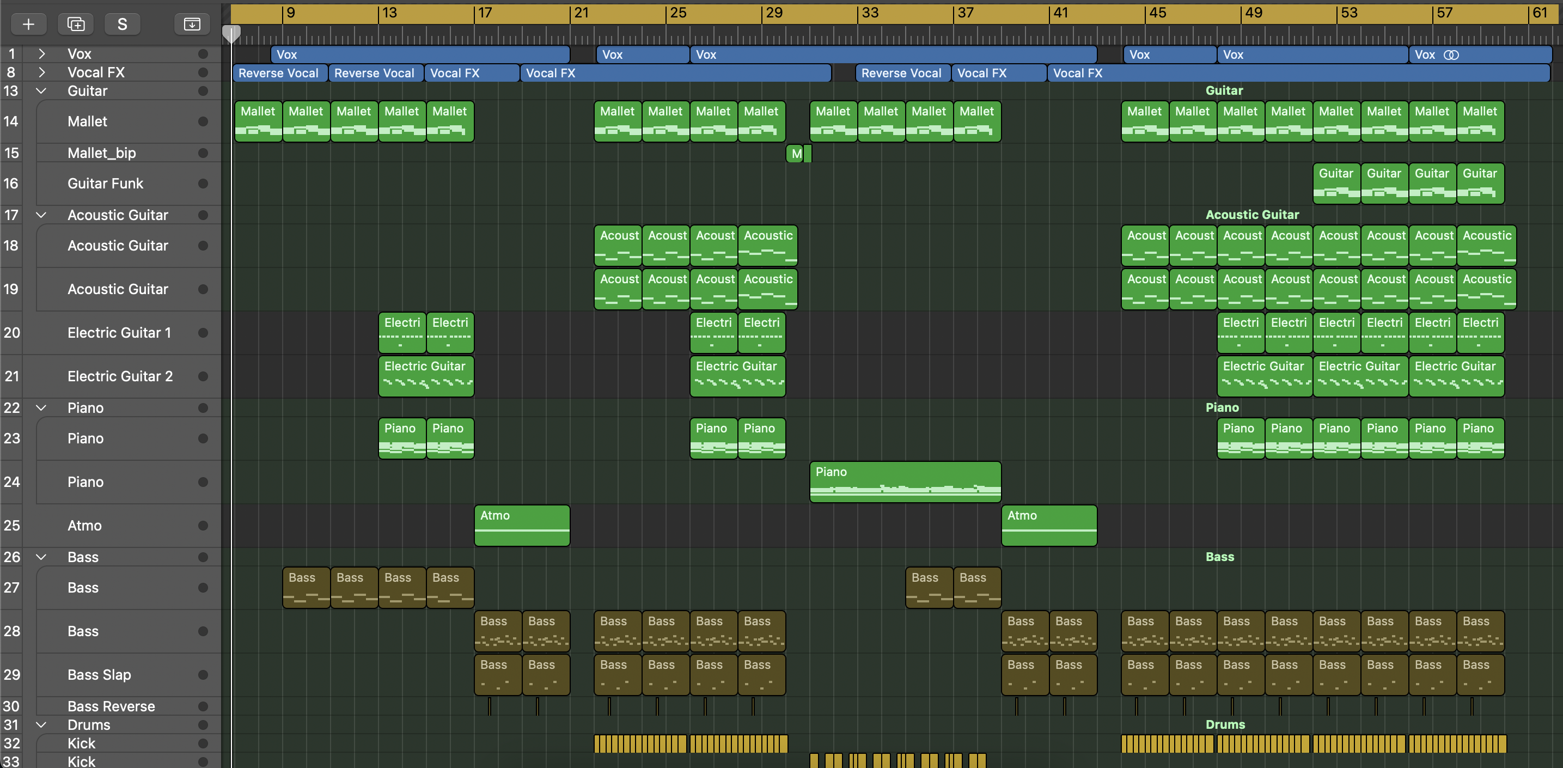The height and width of the screenshot is (768, 1563).
Task: Toggle the Atmo track status dot
Action: [x=203, y=526]
